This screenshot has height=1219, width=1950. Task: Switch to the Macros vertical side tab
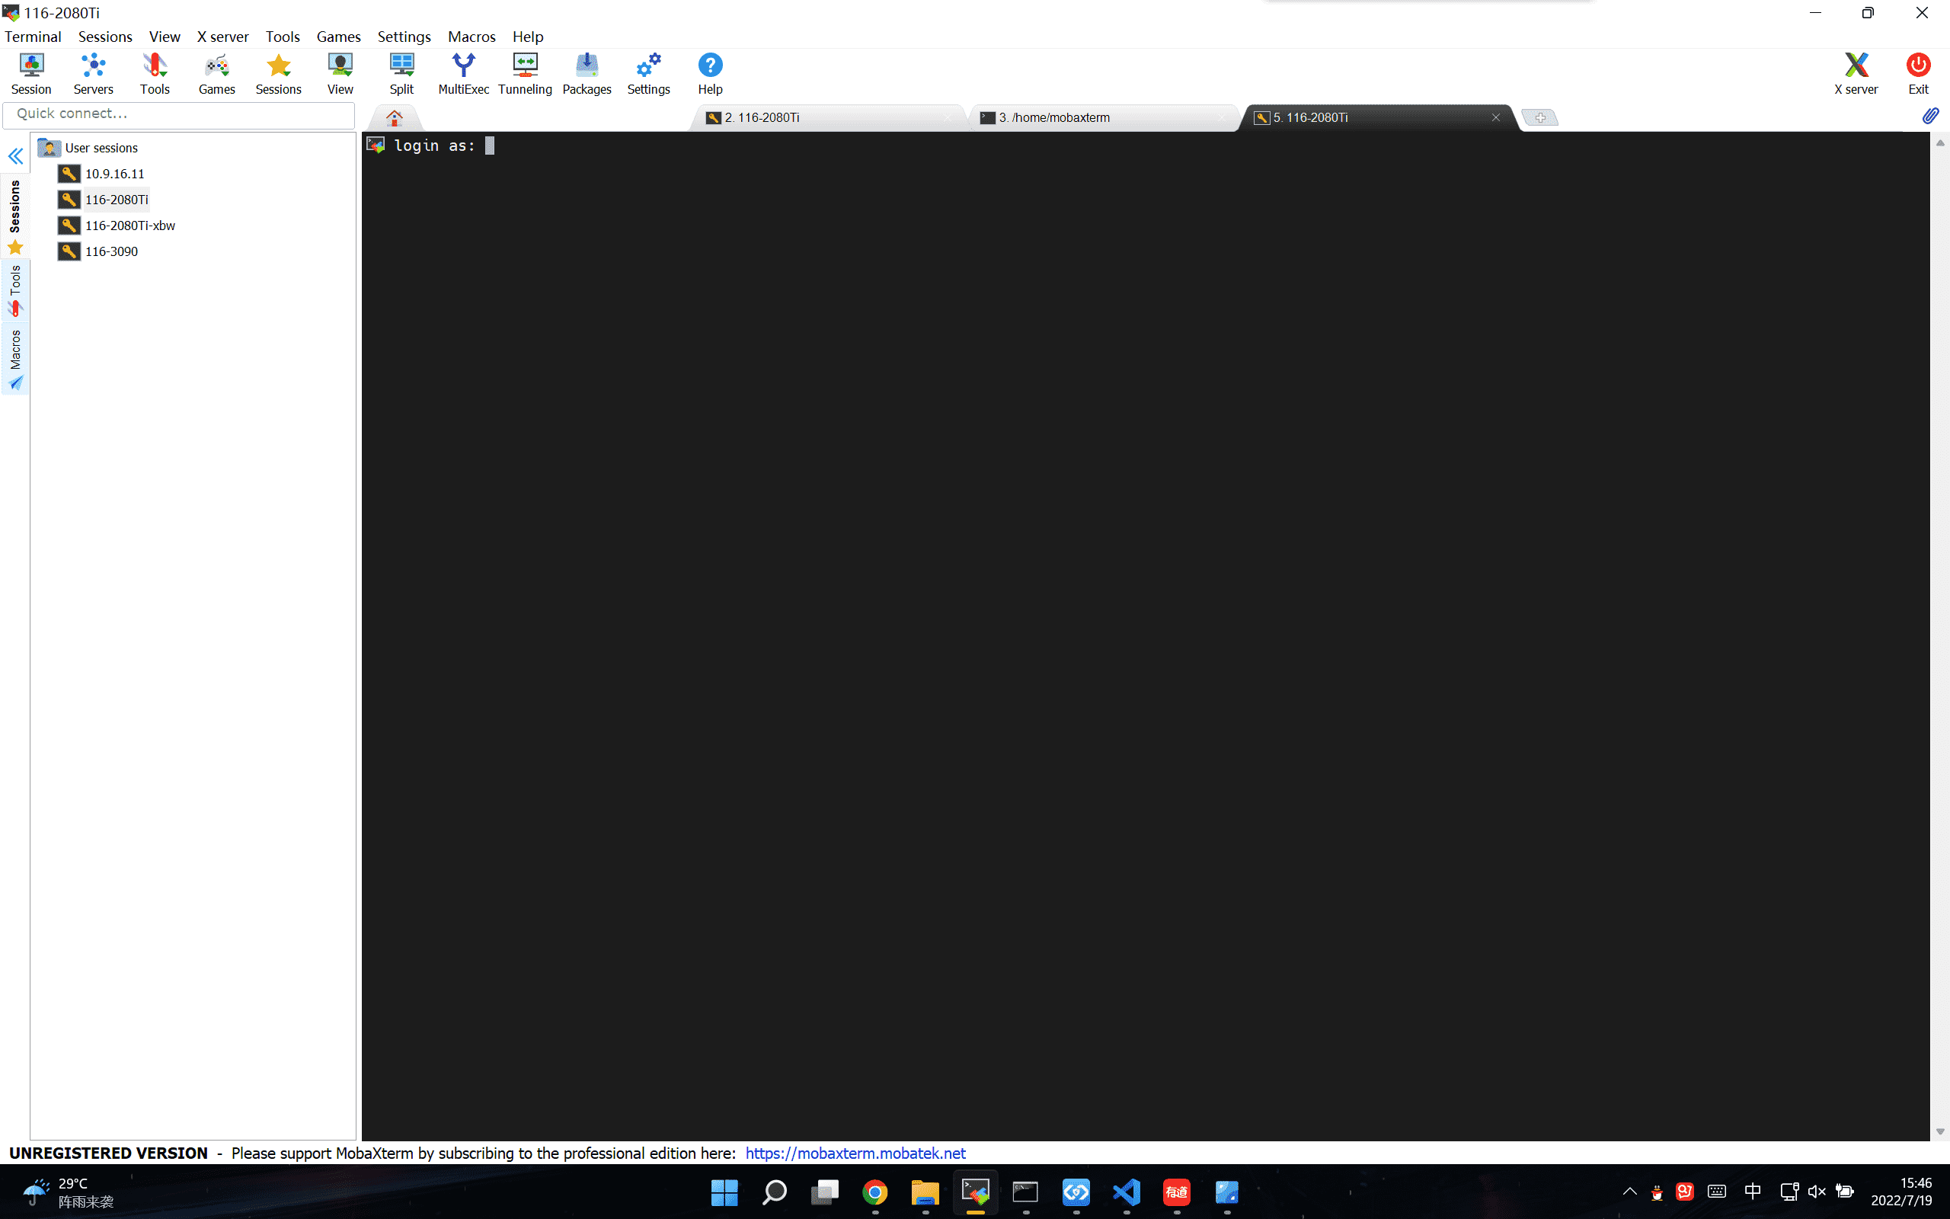(15, 360)
